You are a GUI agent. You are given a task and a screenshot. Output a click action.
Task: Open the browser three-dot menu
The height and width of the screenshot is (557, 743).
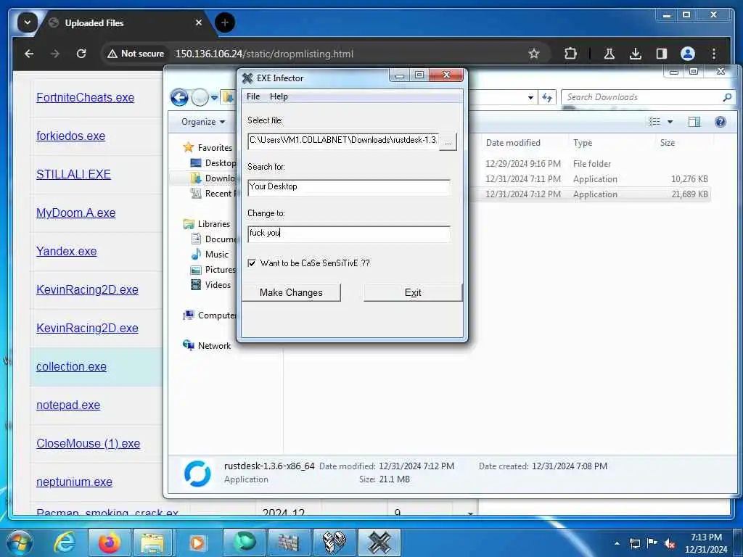click(714, 54)
